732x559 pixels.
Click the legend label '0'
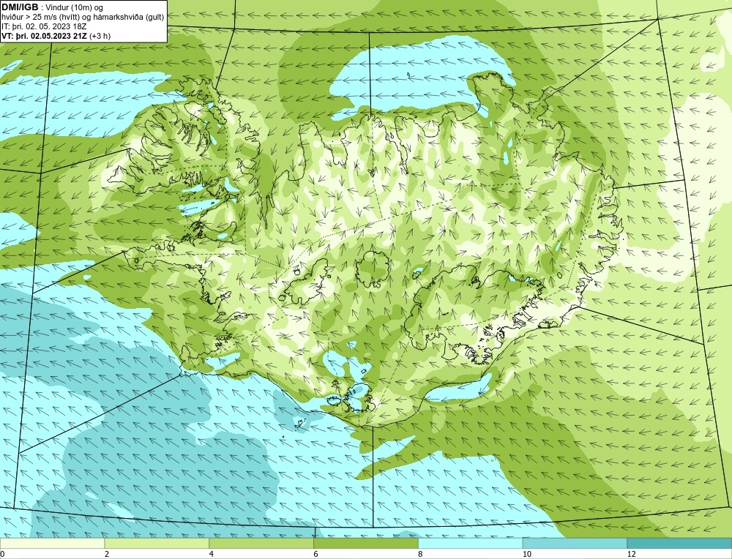pyautogui.click(x=2, y=554)
